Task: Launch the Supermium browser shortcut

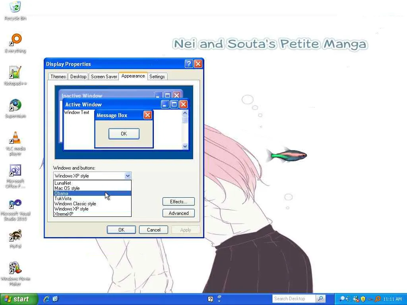Action: tap(15, 108)
